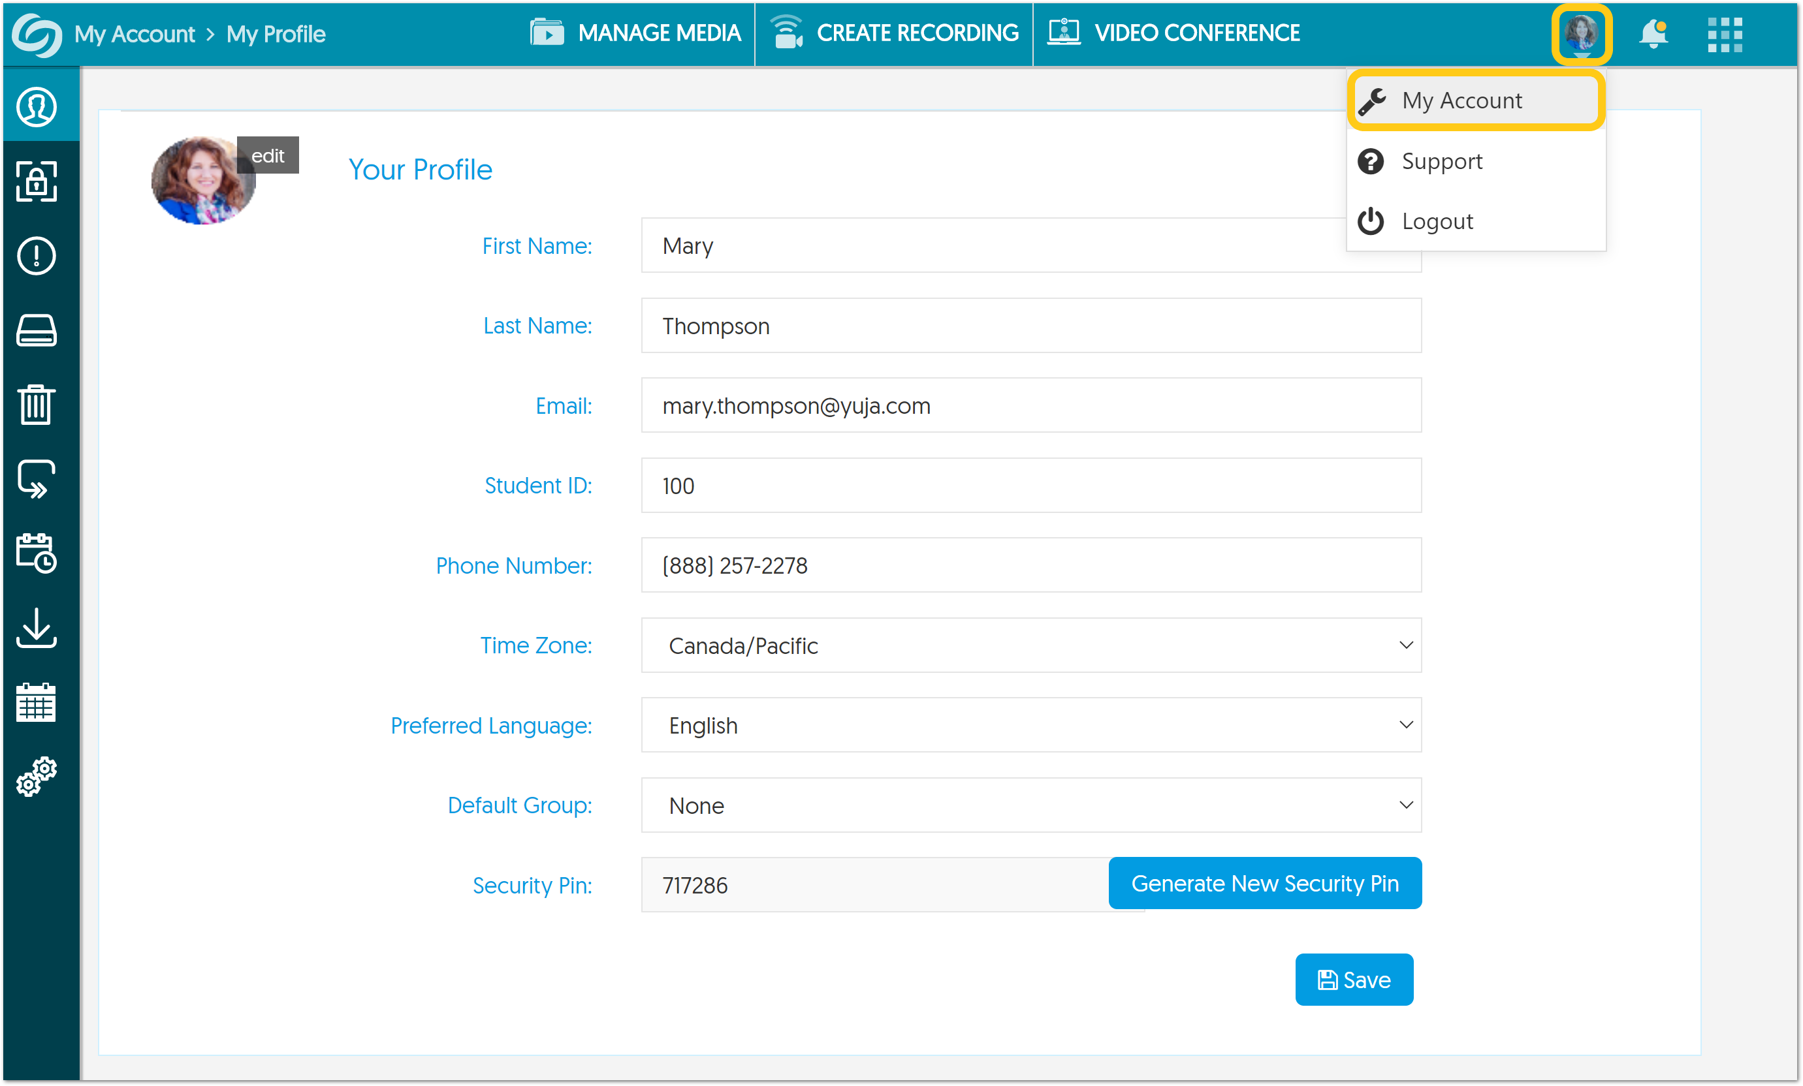Open the gears settings sidebar icon

coord(37,777)
